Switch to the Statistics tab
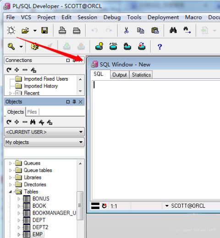 coord(141,75)
